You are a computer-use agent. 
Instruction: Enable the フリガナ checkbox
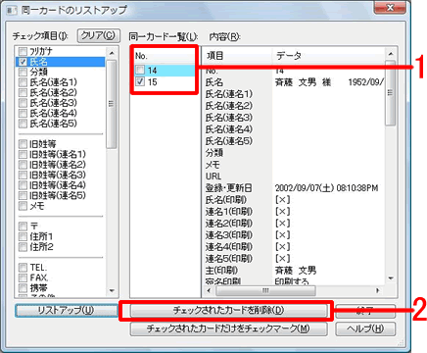(x=23, y=51)
